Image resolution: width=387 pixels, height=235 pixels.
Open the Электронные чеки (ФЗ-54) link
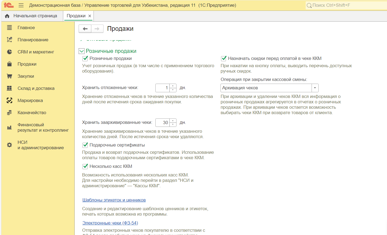click(x=110, y=223)
